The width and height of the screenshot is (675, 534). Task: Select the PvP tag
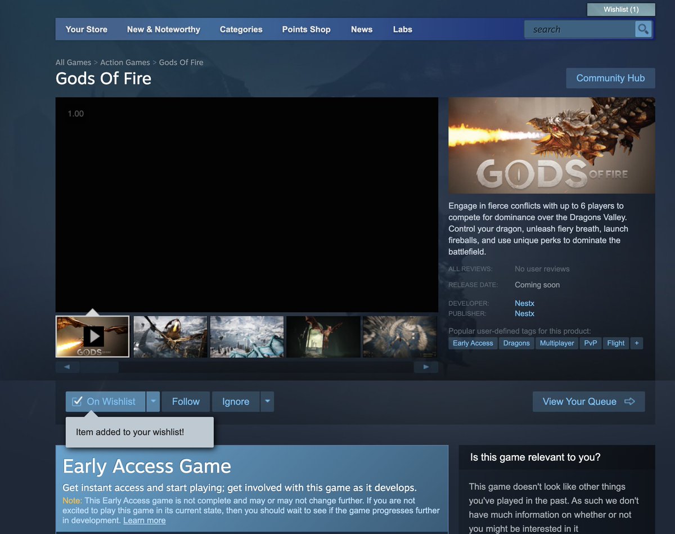click(x=591, y=343)
